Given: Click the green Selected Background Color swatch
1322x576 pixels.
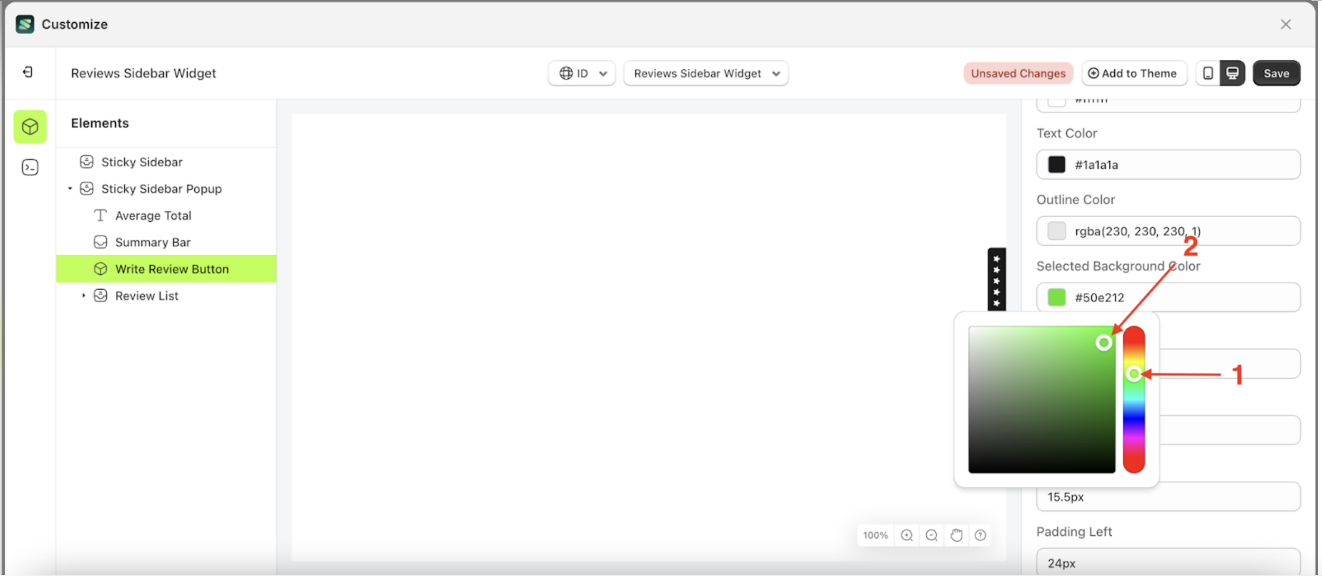Looking at the screenshot, I should [1056, 297].
